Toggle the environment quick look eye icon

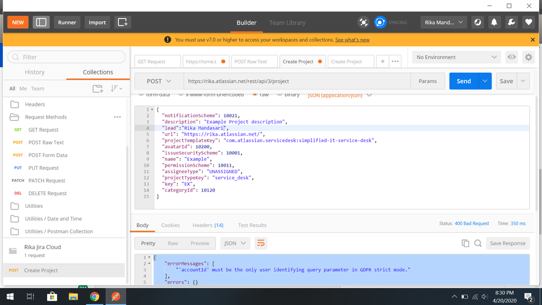pos(511,57)
